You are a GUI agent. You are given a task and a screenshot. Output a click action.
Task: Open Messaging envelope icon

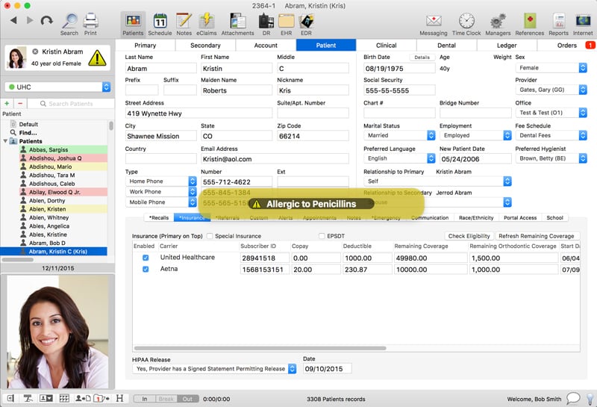(434, 25)
